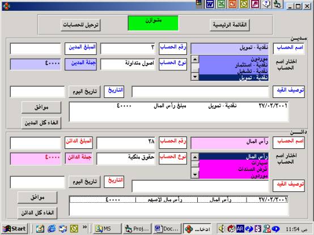Click the debit توصيف القيد description field
This screenshot has width=314, height=235.
click(x=200, y=92)
